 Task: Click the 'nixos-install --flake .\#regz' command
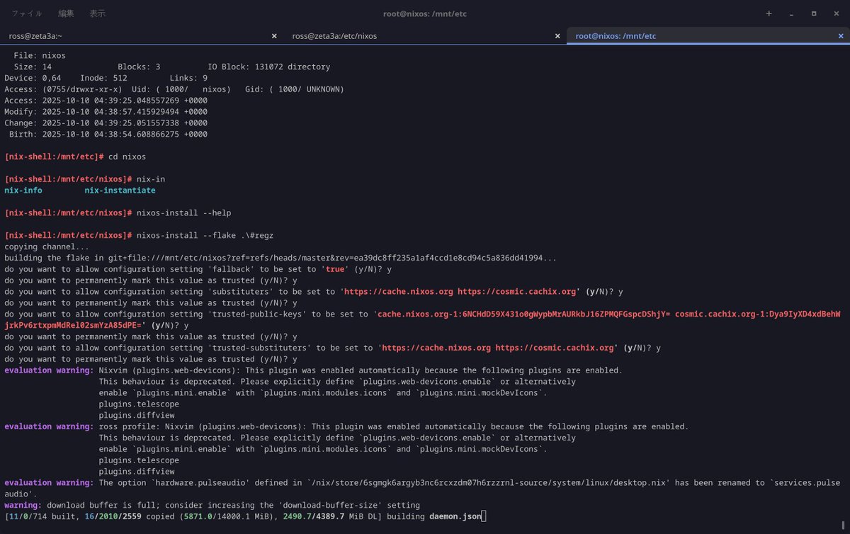click(203, 236)
